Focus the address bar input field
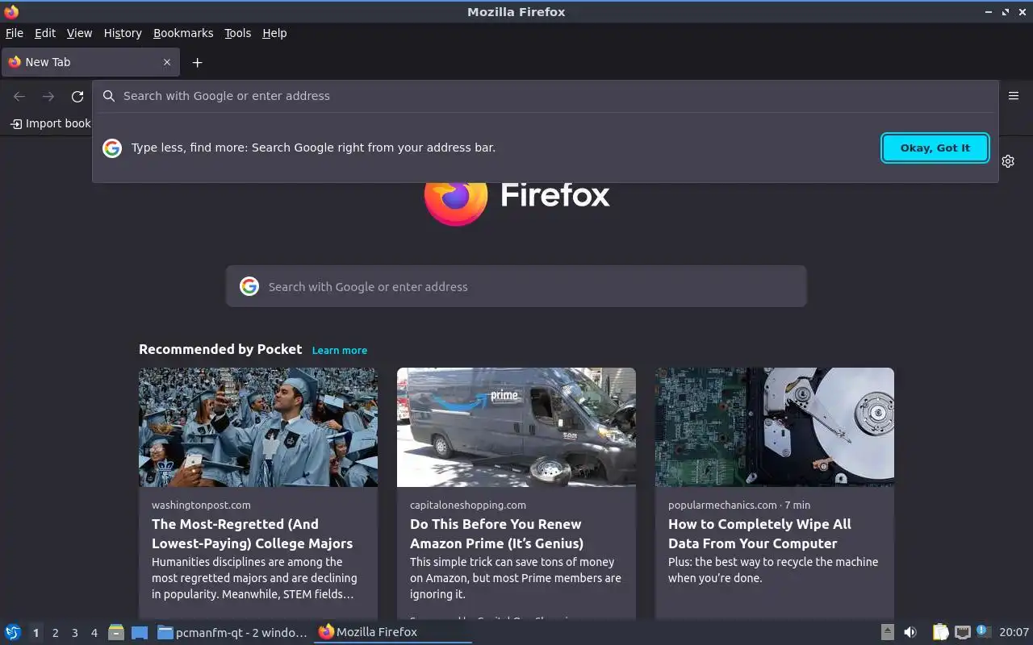1033x645 pixels. click(x=545, y=96)
